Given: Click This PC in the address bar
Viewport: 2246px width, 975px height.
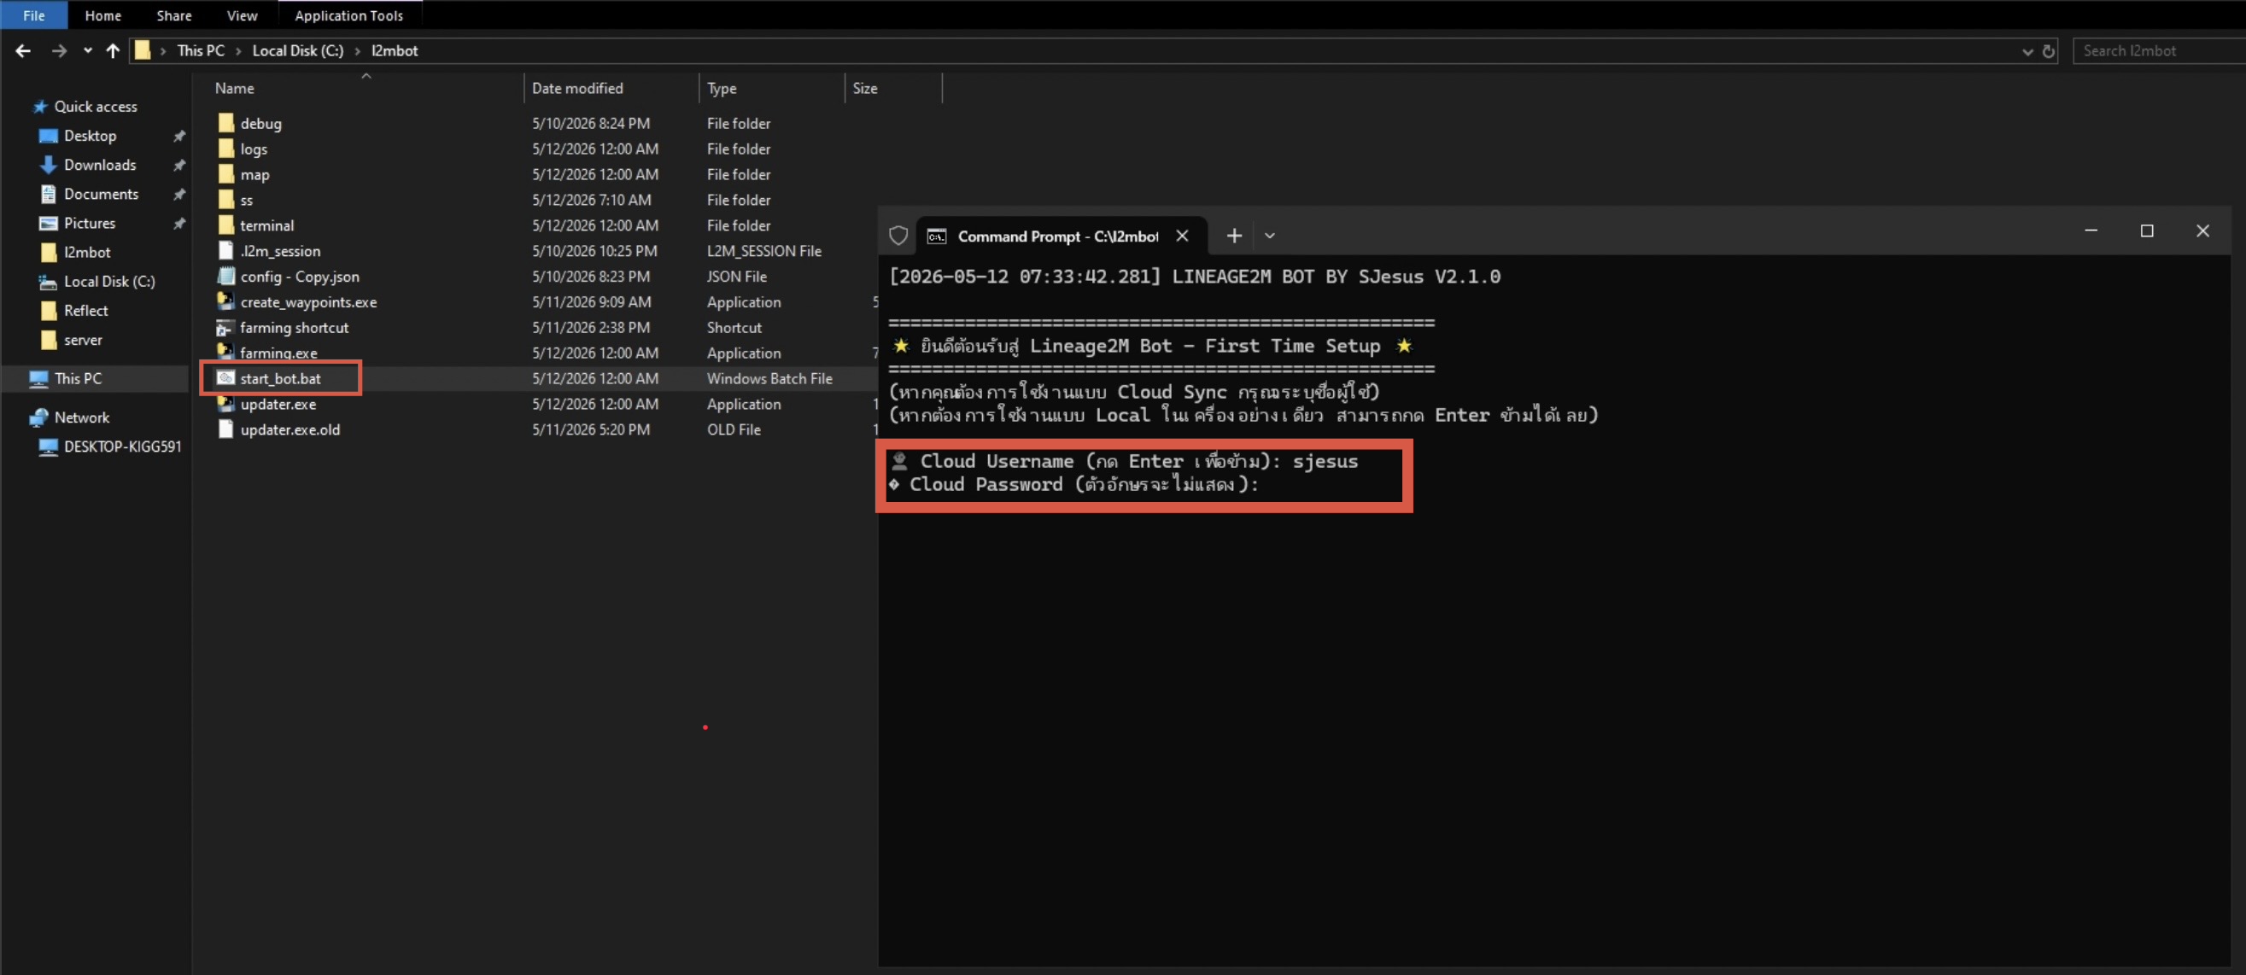Looking at the screenshot, I should [x=201, y=50].
